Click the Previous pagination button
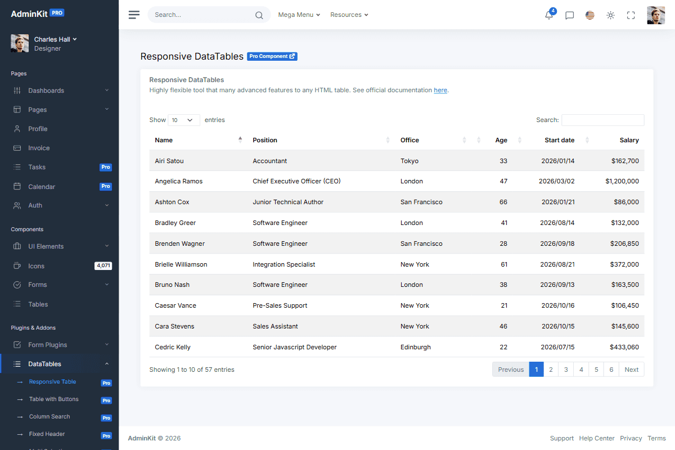Image resolution: width=675 pixels, height=450 pixels. 511,370
